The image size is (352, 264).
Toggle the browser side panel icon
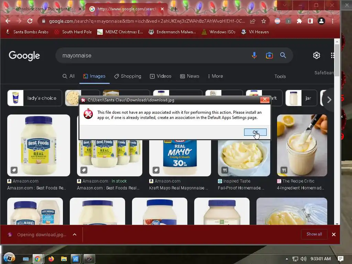(310, 21)
